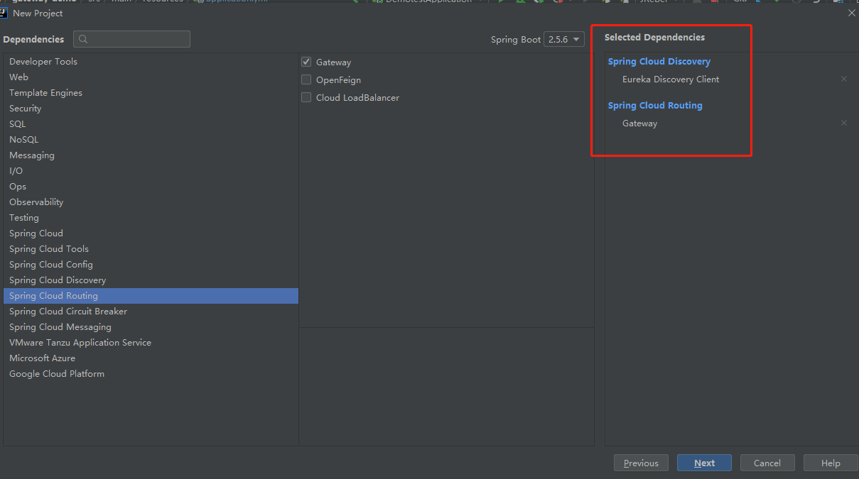Click the IntelliJ icon in dialog title
This screenshot has height=479, width=859.
[x=4, y=12]
